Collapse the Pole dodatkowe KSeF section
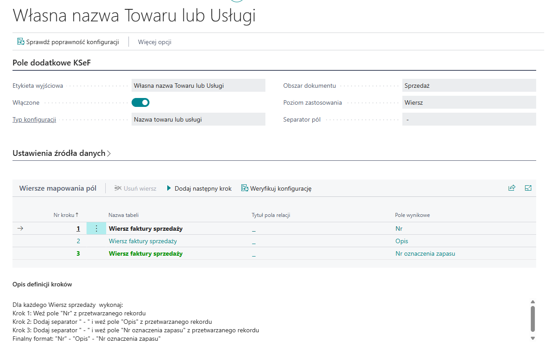The image size is (550, 359). pos(52,63)
